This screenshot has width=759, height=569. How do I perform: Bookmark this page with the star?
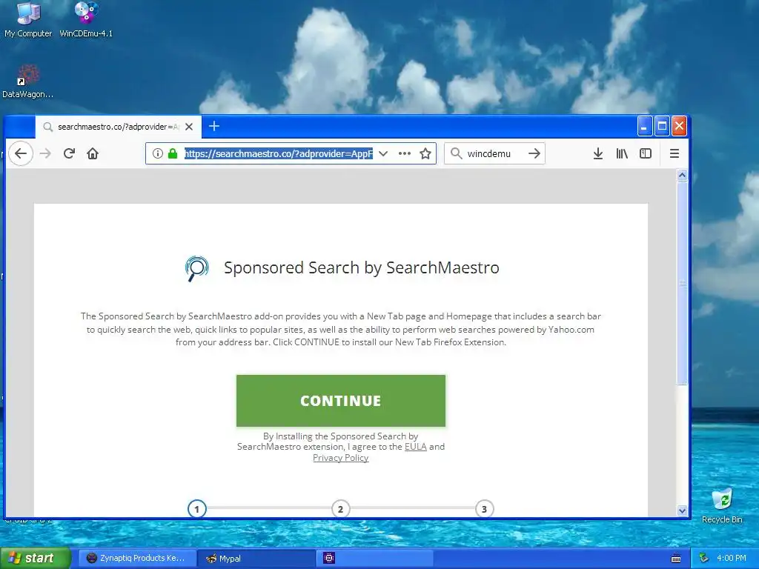click(x=425, y=153)
